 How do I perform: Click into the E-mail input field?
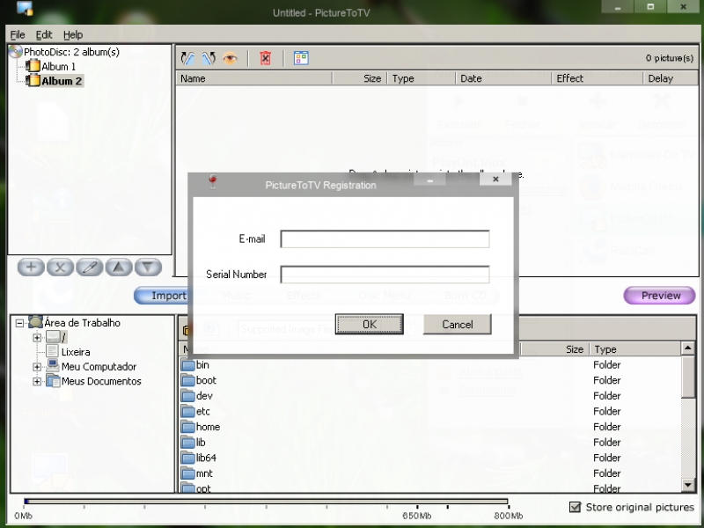pos(385,239)
